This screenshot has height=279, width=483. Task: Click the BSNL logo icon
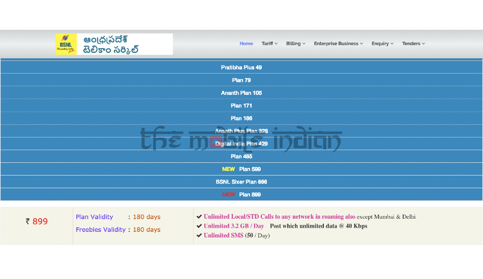point(66,44)
